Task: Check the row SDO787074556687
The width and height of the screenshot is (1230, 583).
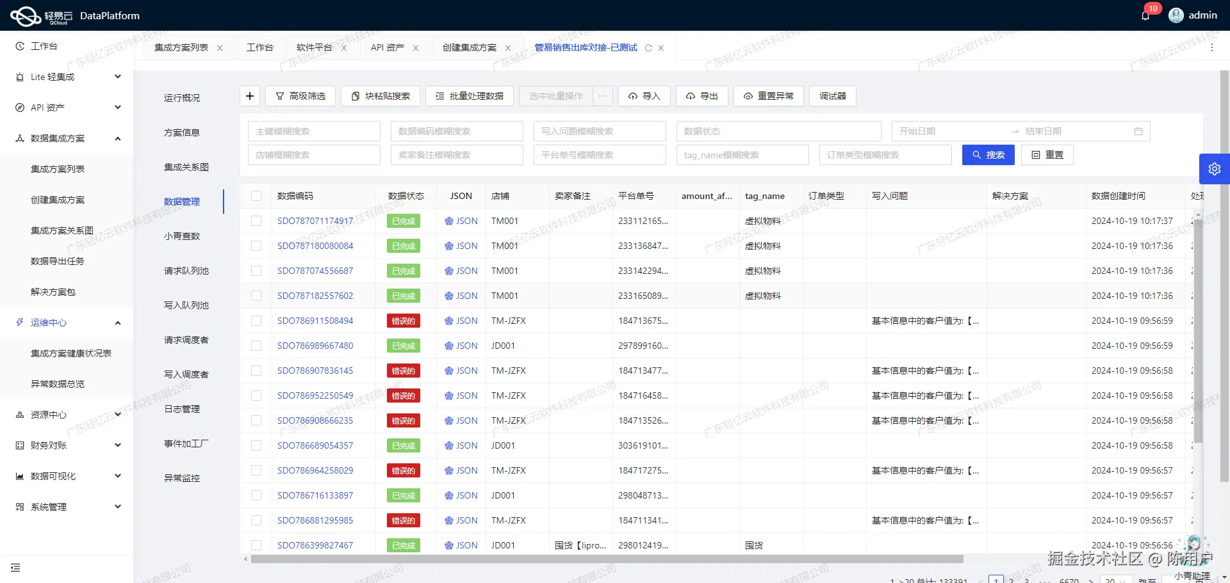Action: (x=256, y=271)
